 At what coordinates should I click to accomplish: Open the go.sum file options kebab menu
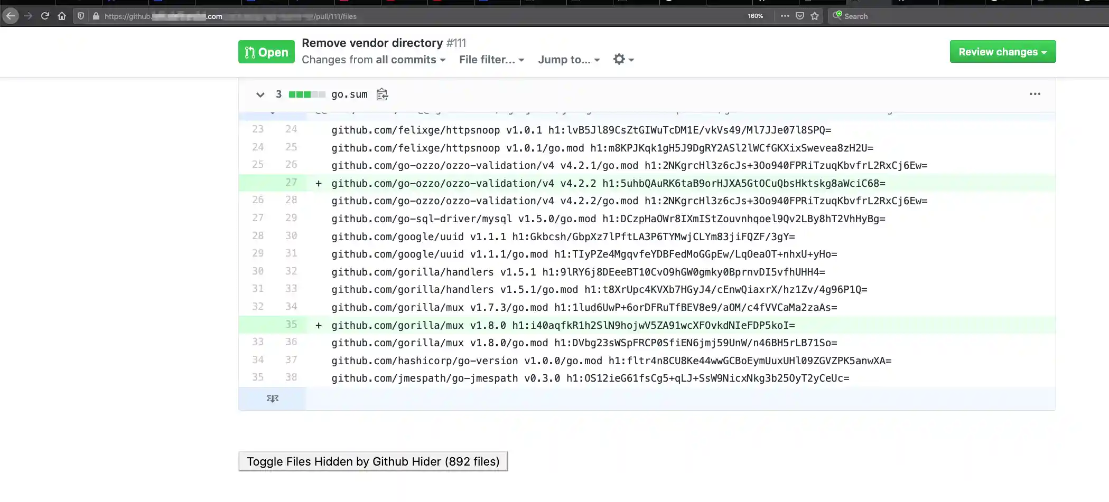tap(1035, 94)
